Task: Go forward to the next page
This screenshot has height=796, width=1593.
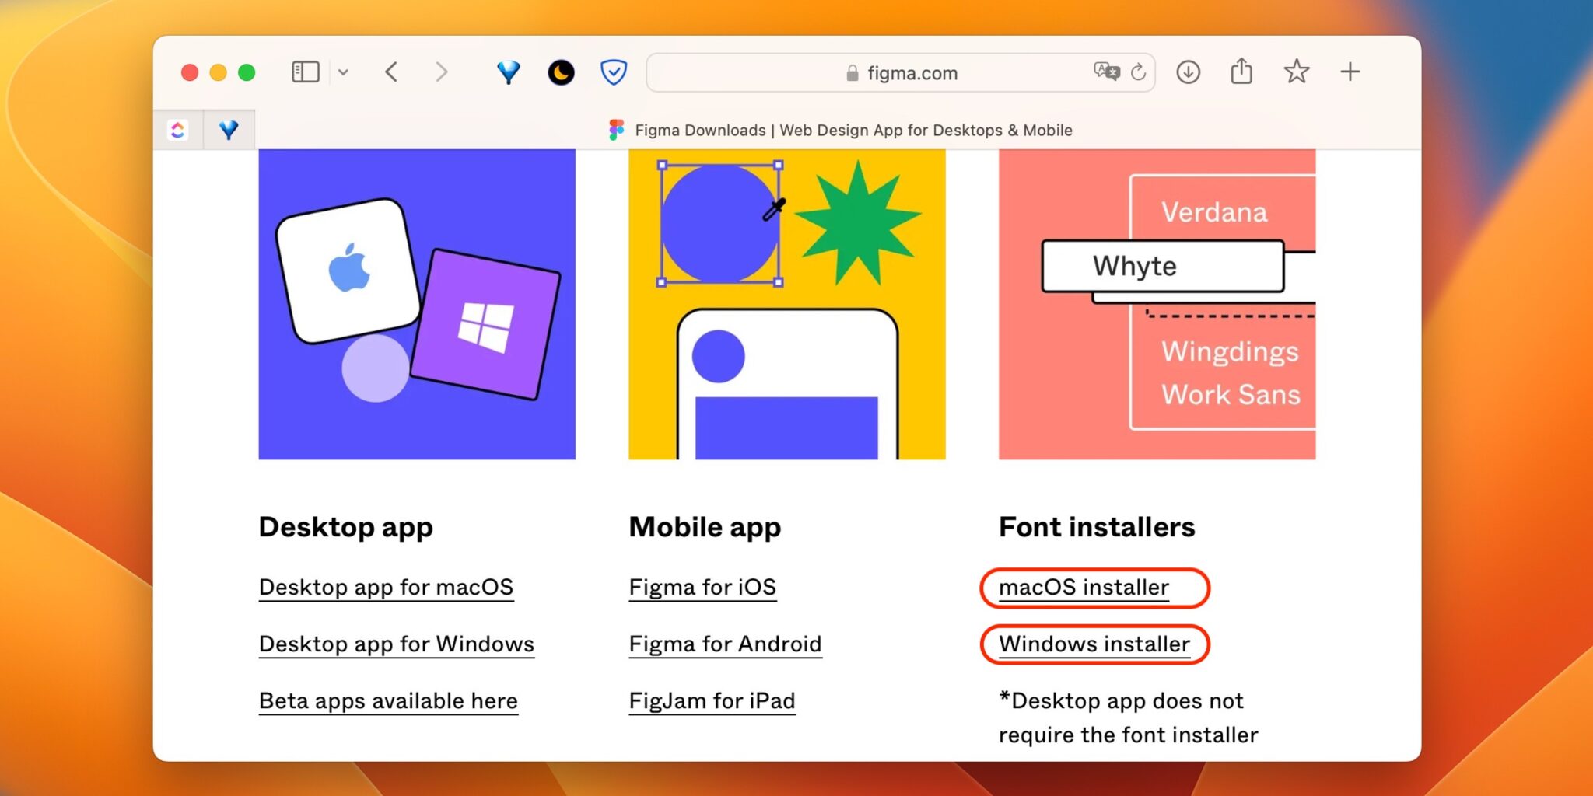Action: [x=441, y=72]
